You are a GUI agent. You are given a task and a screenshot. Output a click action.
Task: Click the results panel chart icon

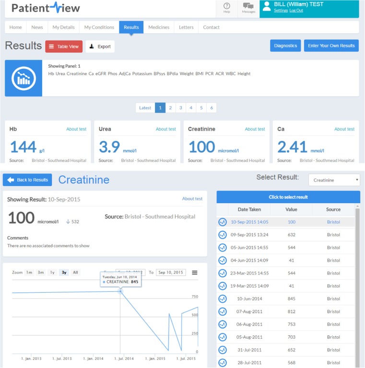pos(24,79)
